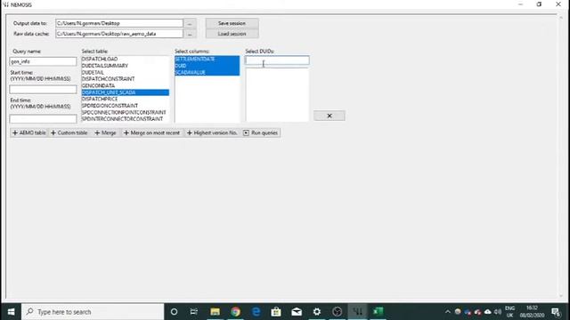Image resolution: width=570 pixels, height=320 pixels.
Task: Switch to NEMOSIS taskbar icon
Action: (358, 312)
